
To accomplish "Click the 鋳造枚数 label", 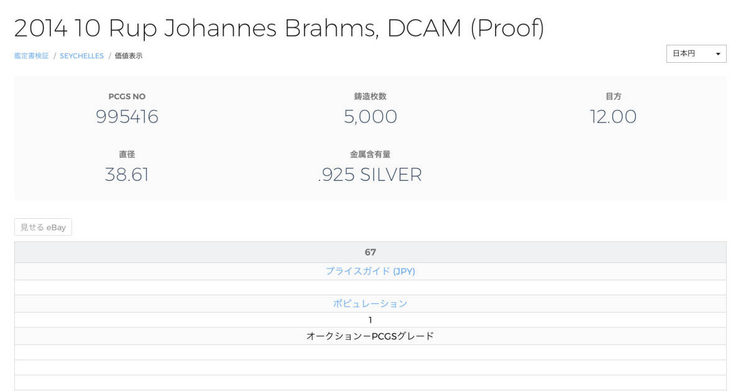I will tap(370, 96).
